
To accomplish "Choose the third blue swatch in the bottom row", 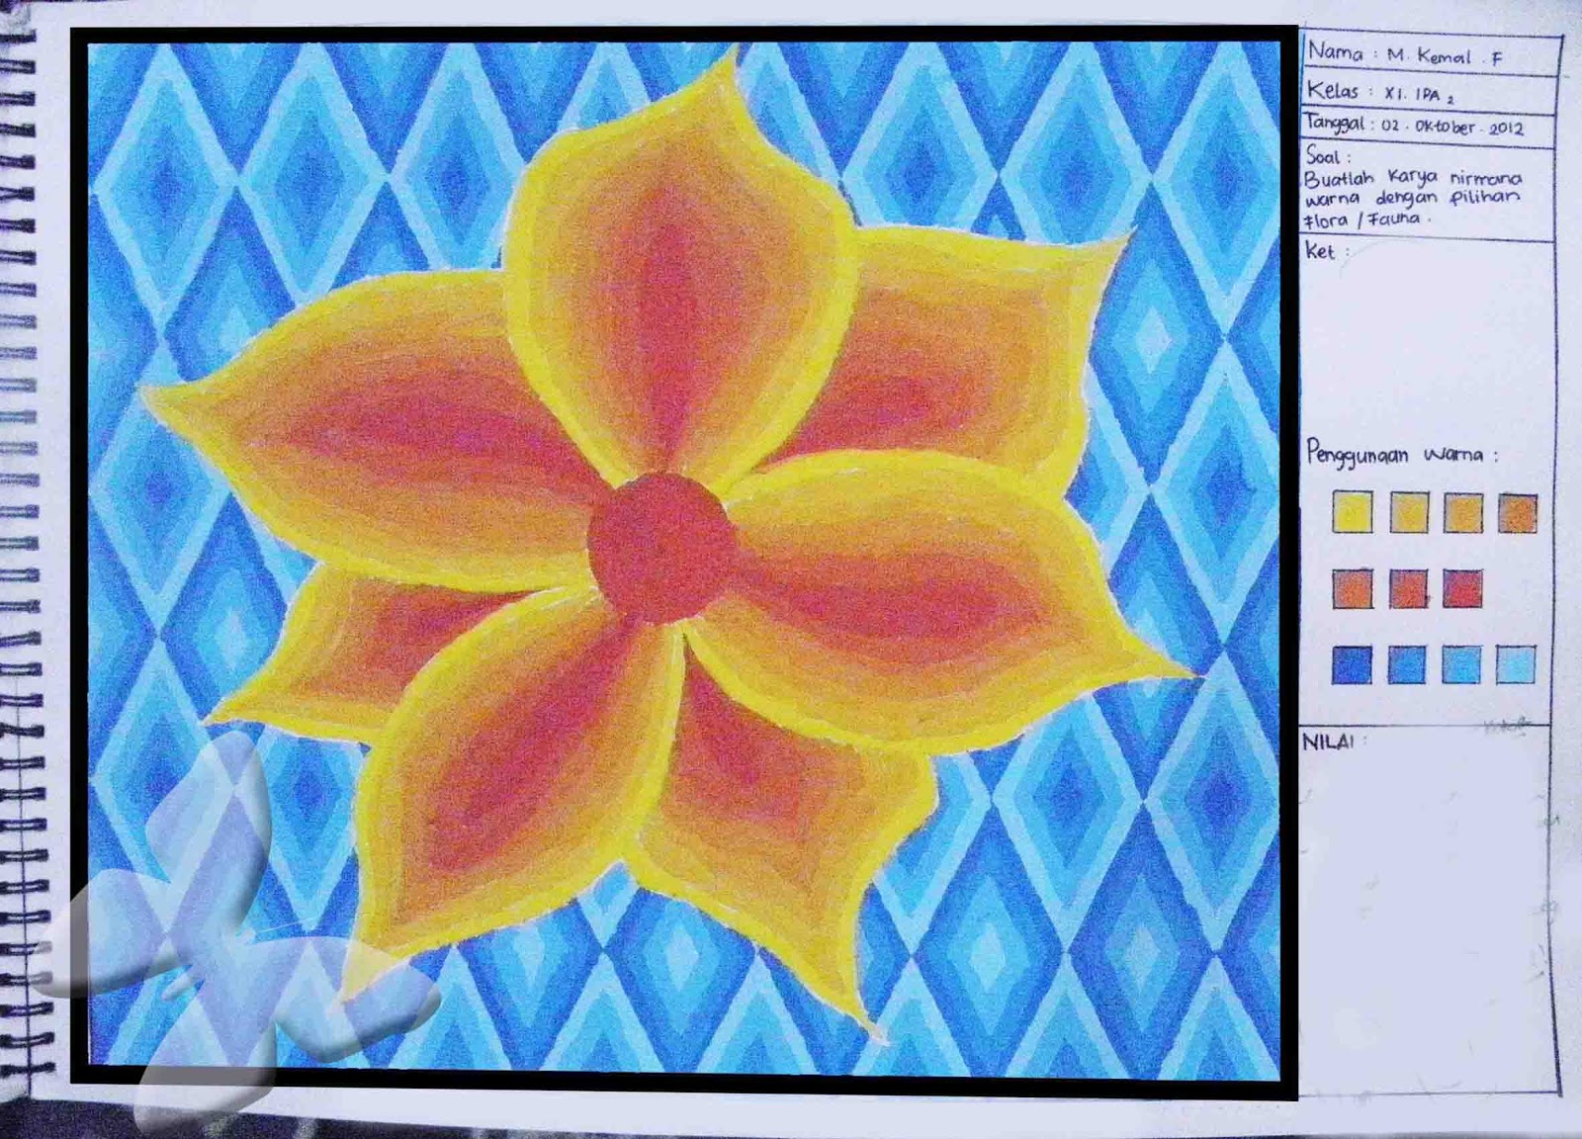I will [x=1461, y=664].
